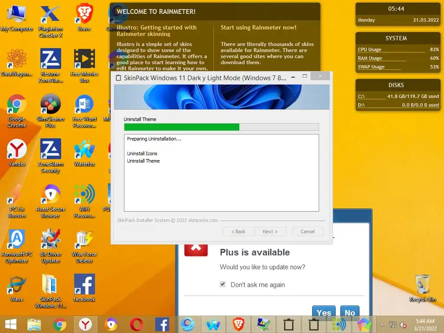
Task: Open Google Chrome desktop shortcut
Action: (x=17, y=111)
